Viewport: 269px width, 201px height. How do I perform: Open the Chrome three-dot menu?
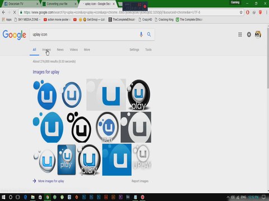pyautogui.click(x=266, y=12)
